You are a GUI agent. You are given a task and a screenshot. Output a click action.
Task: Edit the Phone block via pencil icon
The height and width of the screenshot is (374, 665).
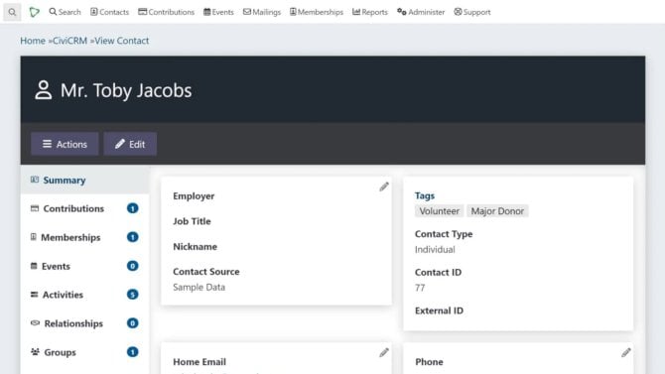coord(626,352)
